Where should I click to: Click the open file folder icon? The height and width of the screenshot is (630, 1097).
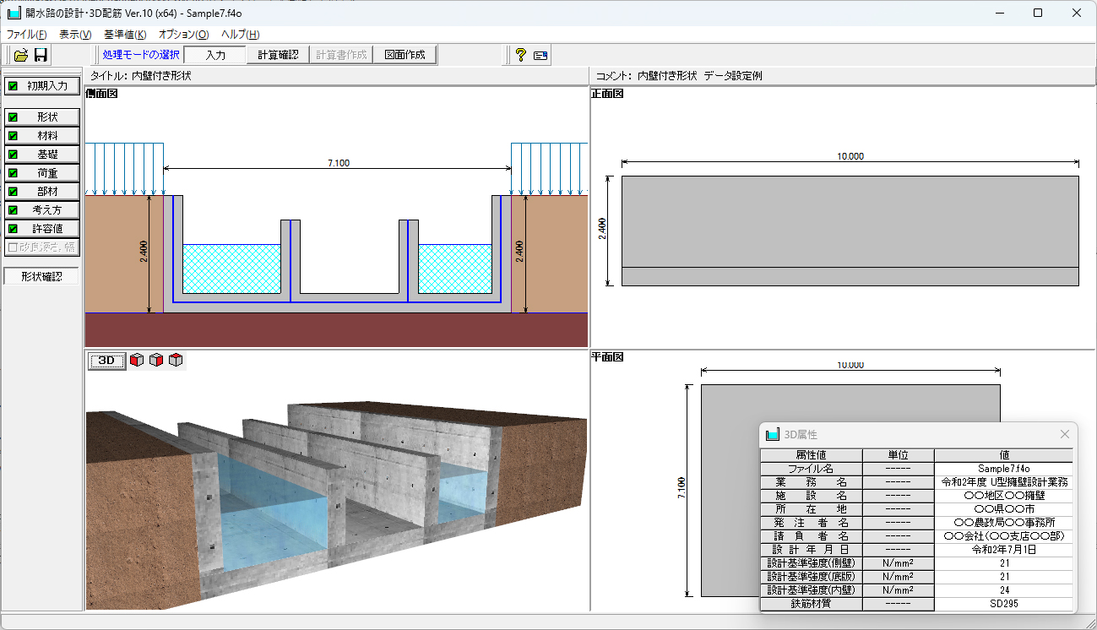[x=21, y=56]
